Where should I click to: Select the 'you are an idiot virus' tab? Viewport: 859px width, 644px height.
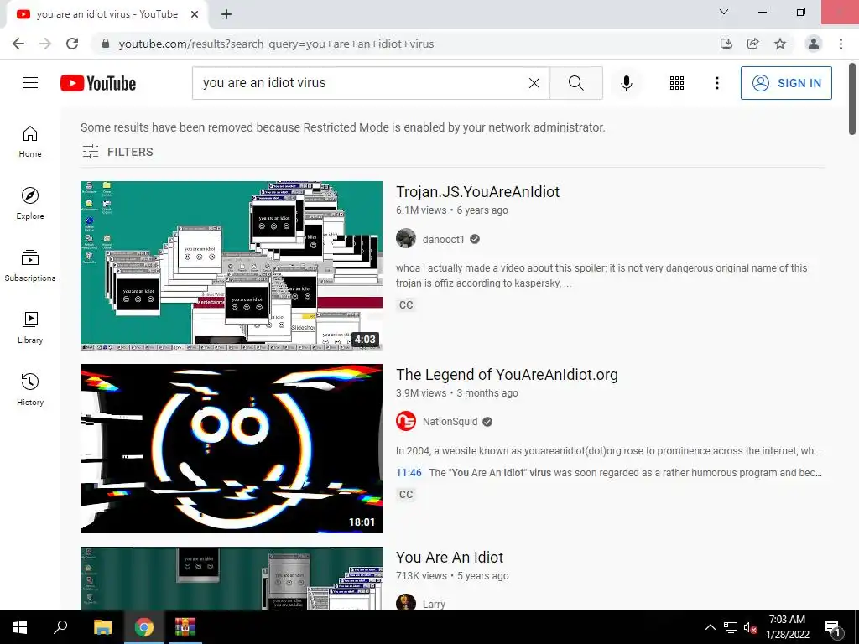pos(107,14)
